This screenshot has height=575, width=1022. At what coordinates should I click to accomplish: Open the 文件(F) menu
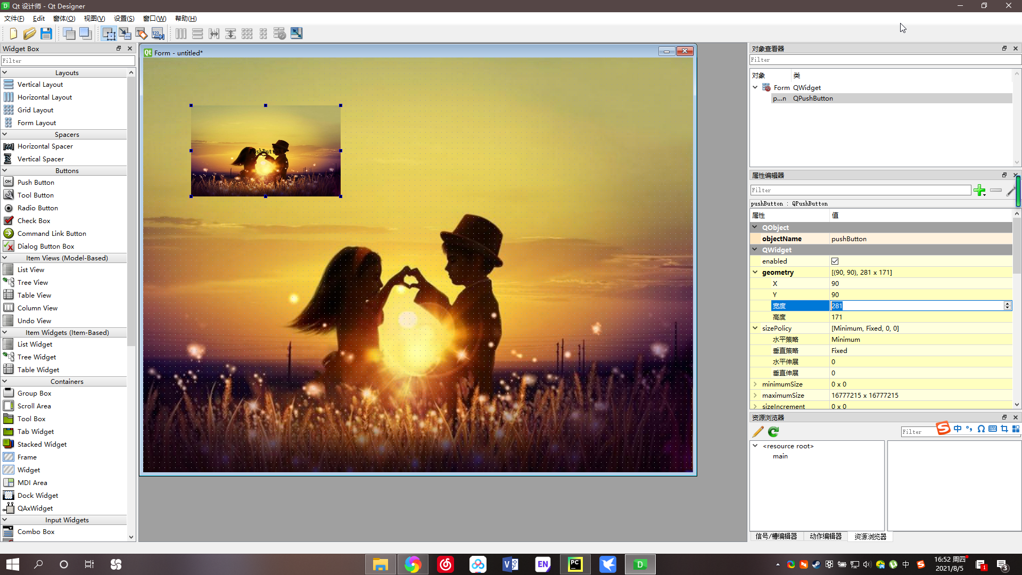point(14,19)
